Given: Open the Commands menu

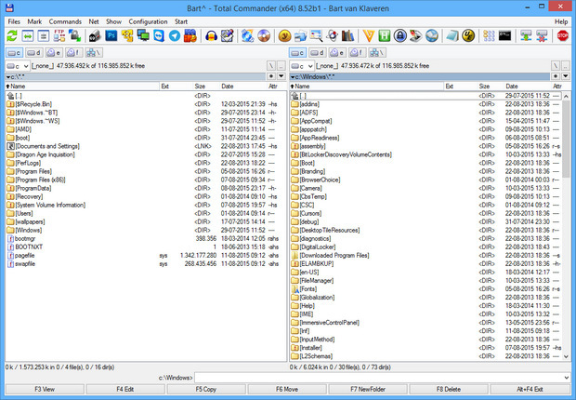Looking at the screenshot, I should pos(65,21).
